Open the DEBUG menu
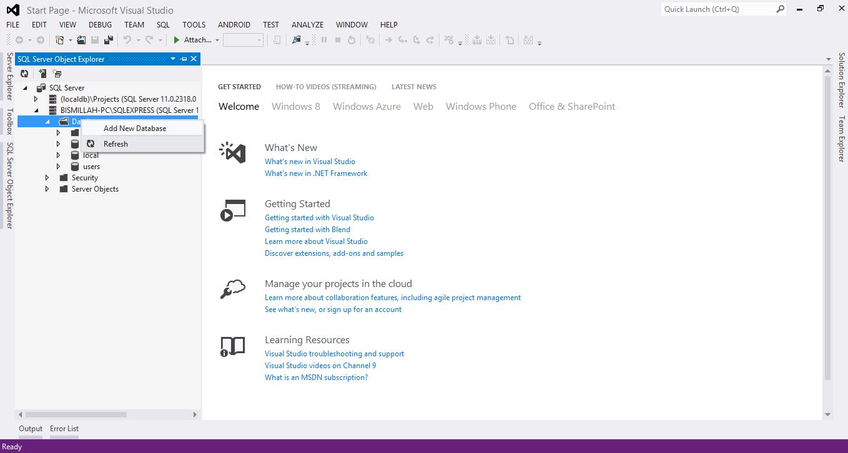 100,24
